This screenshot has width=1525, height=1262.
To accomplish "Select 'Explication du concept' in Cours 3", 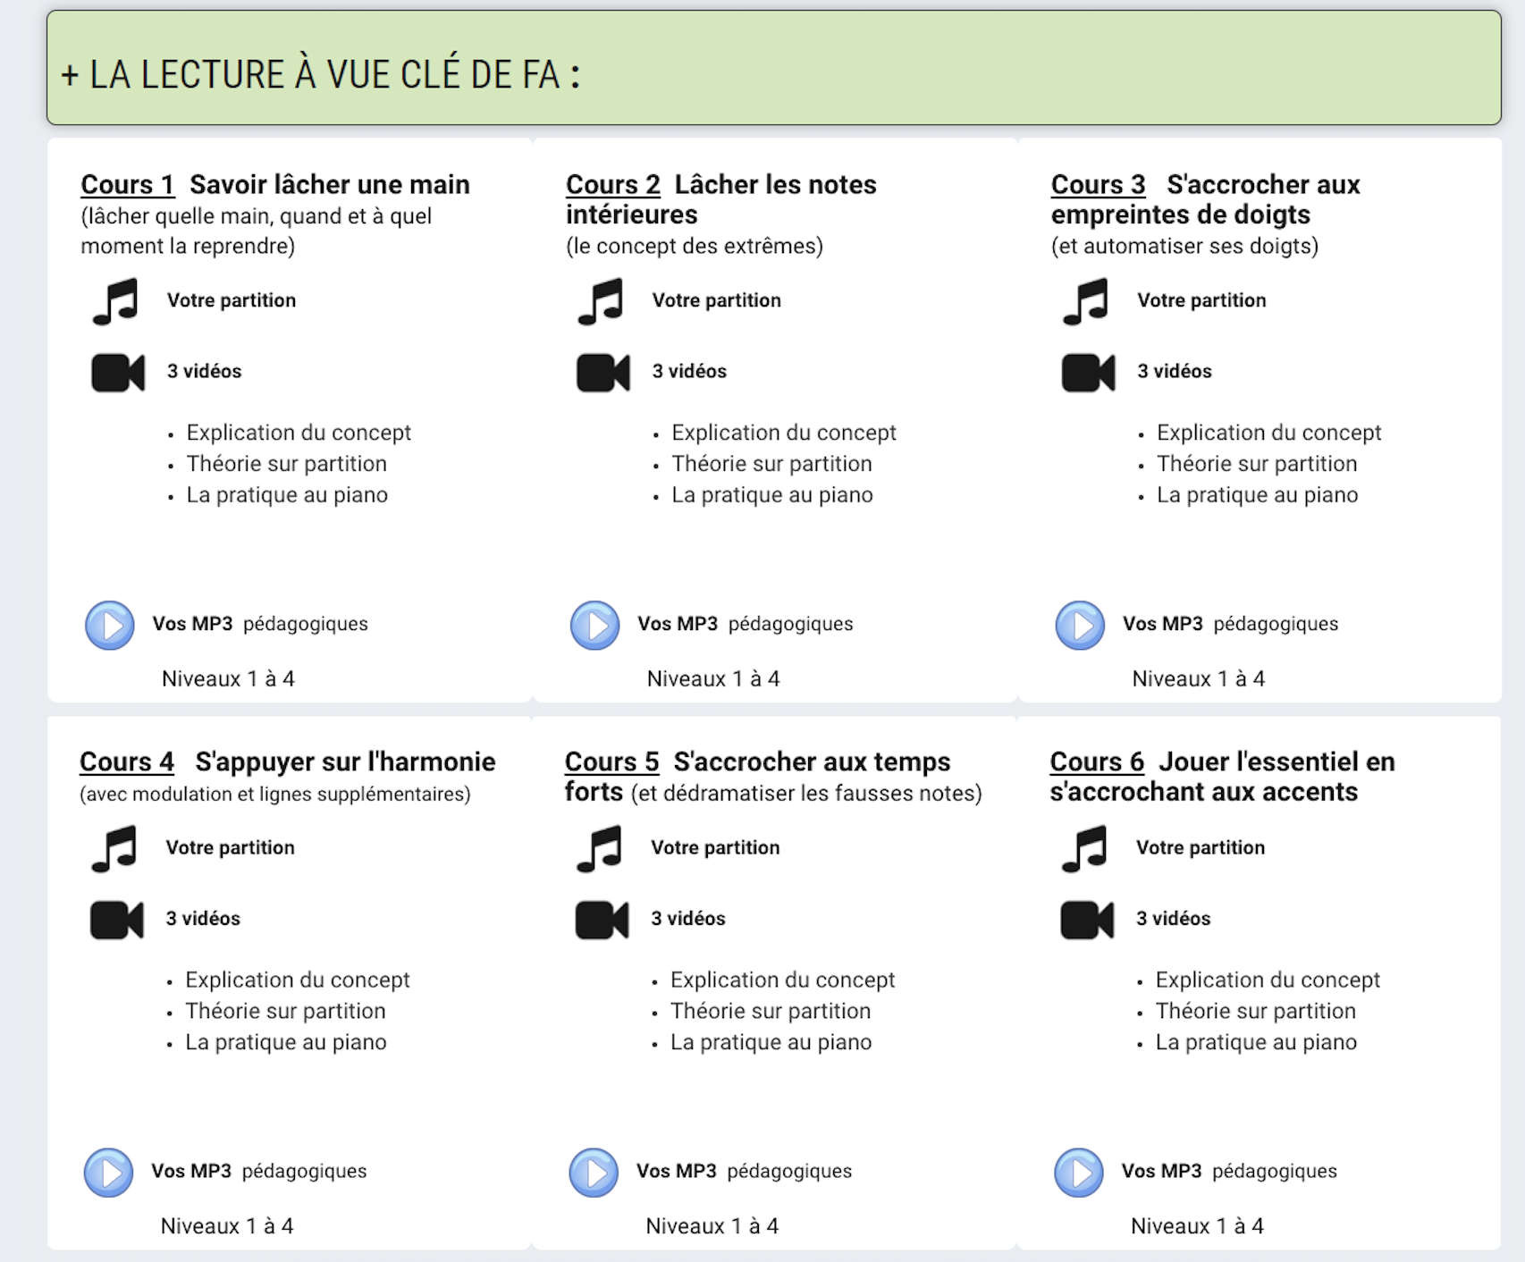I will [1268, 433].
